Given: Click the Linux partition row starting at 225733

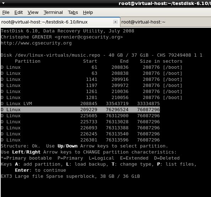Looking at the screenshot, I should pyautogui.click(x=80, y=122).
